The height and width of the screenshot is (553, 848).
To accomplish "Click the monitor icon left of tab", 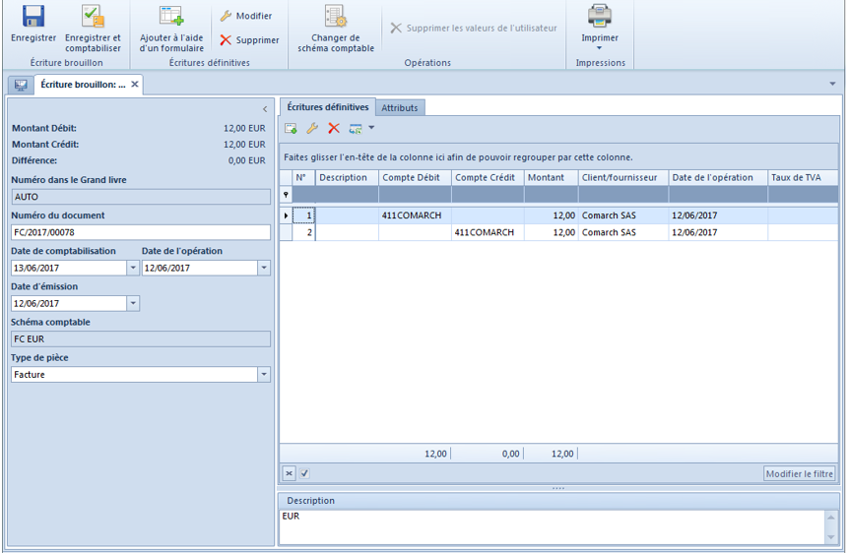I will 21,85.
